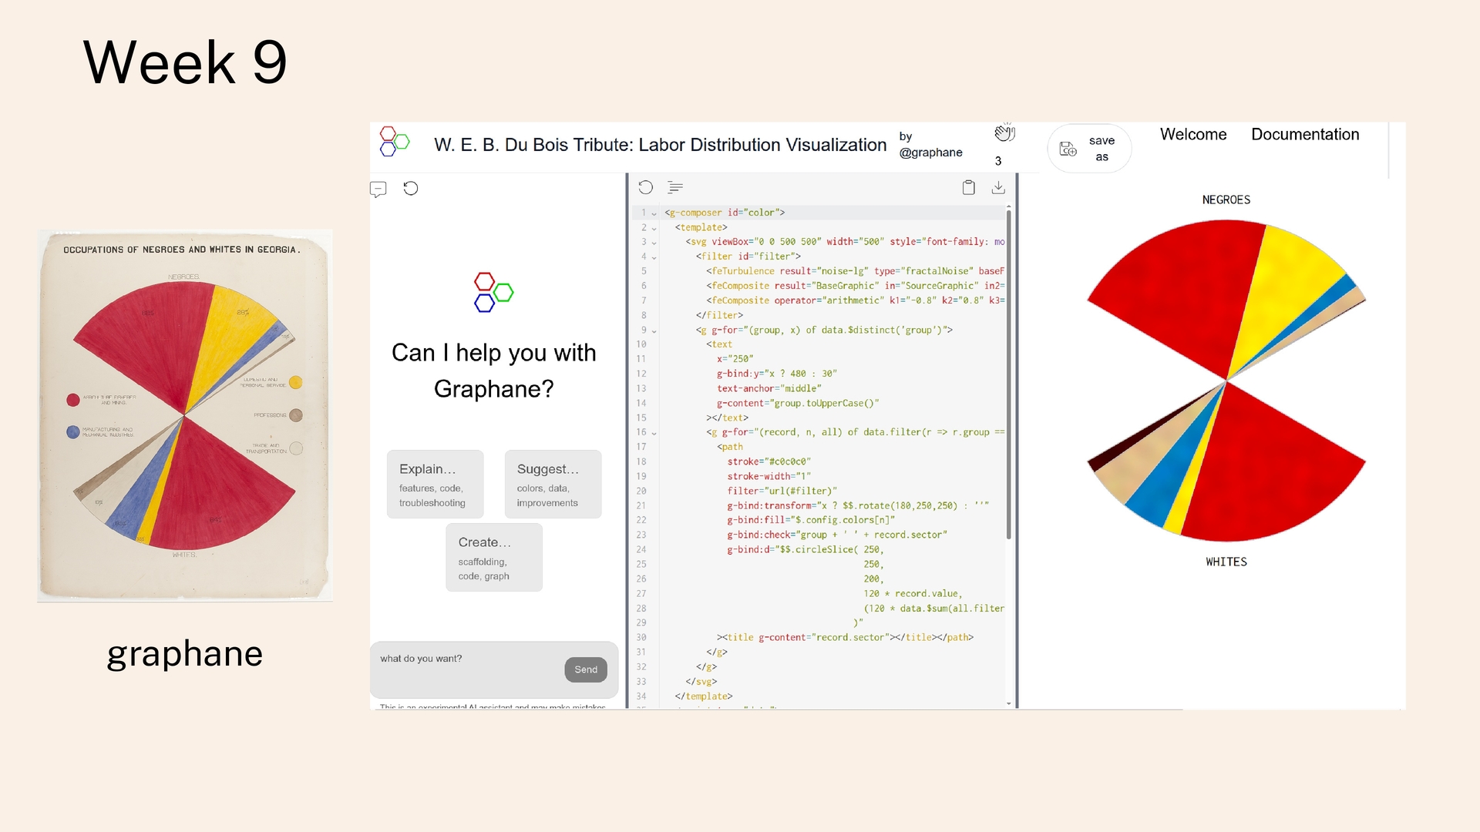
Task: Click the applause count '3'
Action: [x=998, y=161]
